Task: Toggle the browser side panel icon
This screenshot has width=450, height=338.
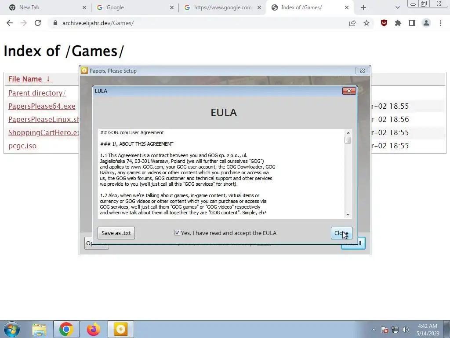Action: tap(412, 23)
